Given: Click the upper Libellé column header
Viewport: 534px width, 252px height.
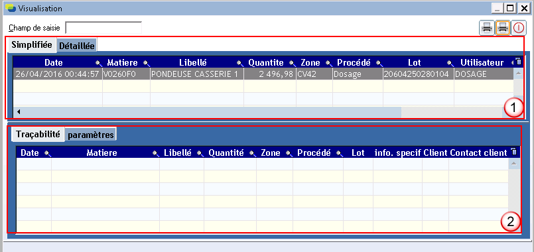Looking at the screenshot, I should tap(193, 62).
